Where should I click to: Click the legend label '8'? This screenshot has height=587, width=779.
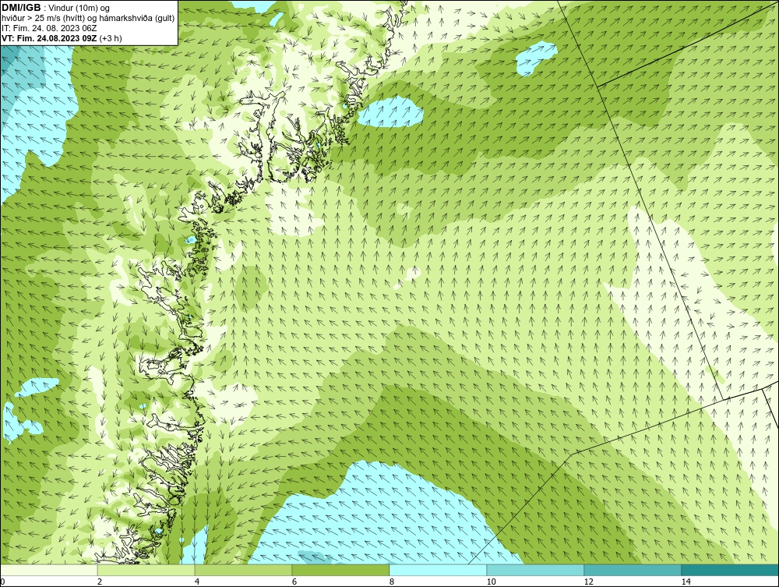pos(392,582)
